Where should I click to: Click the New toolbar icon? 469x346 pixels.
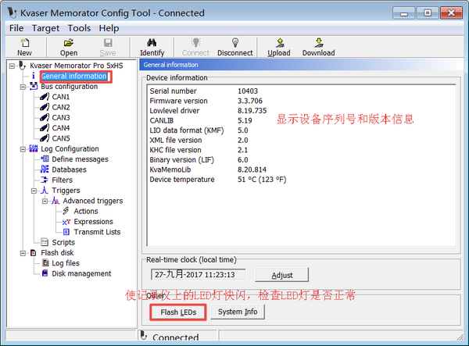coord(24,43)
